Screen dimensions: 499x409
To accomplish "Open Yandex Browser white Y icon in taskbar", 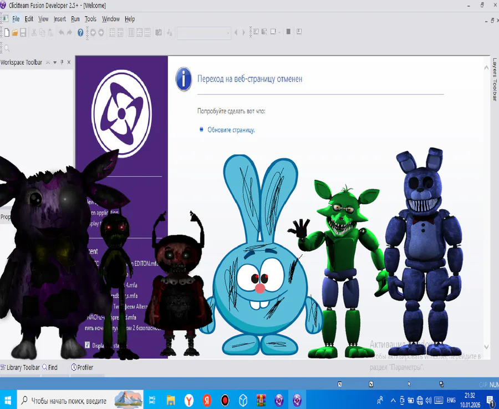I will tap(189, 400).
